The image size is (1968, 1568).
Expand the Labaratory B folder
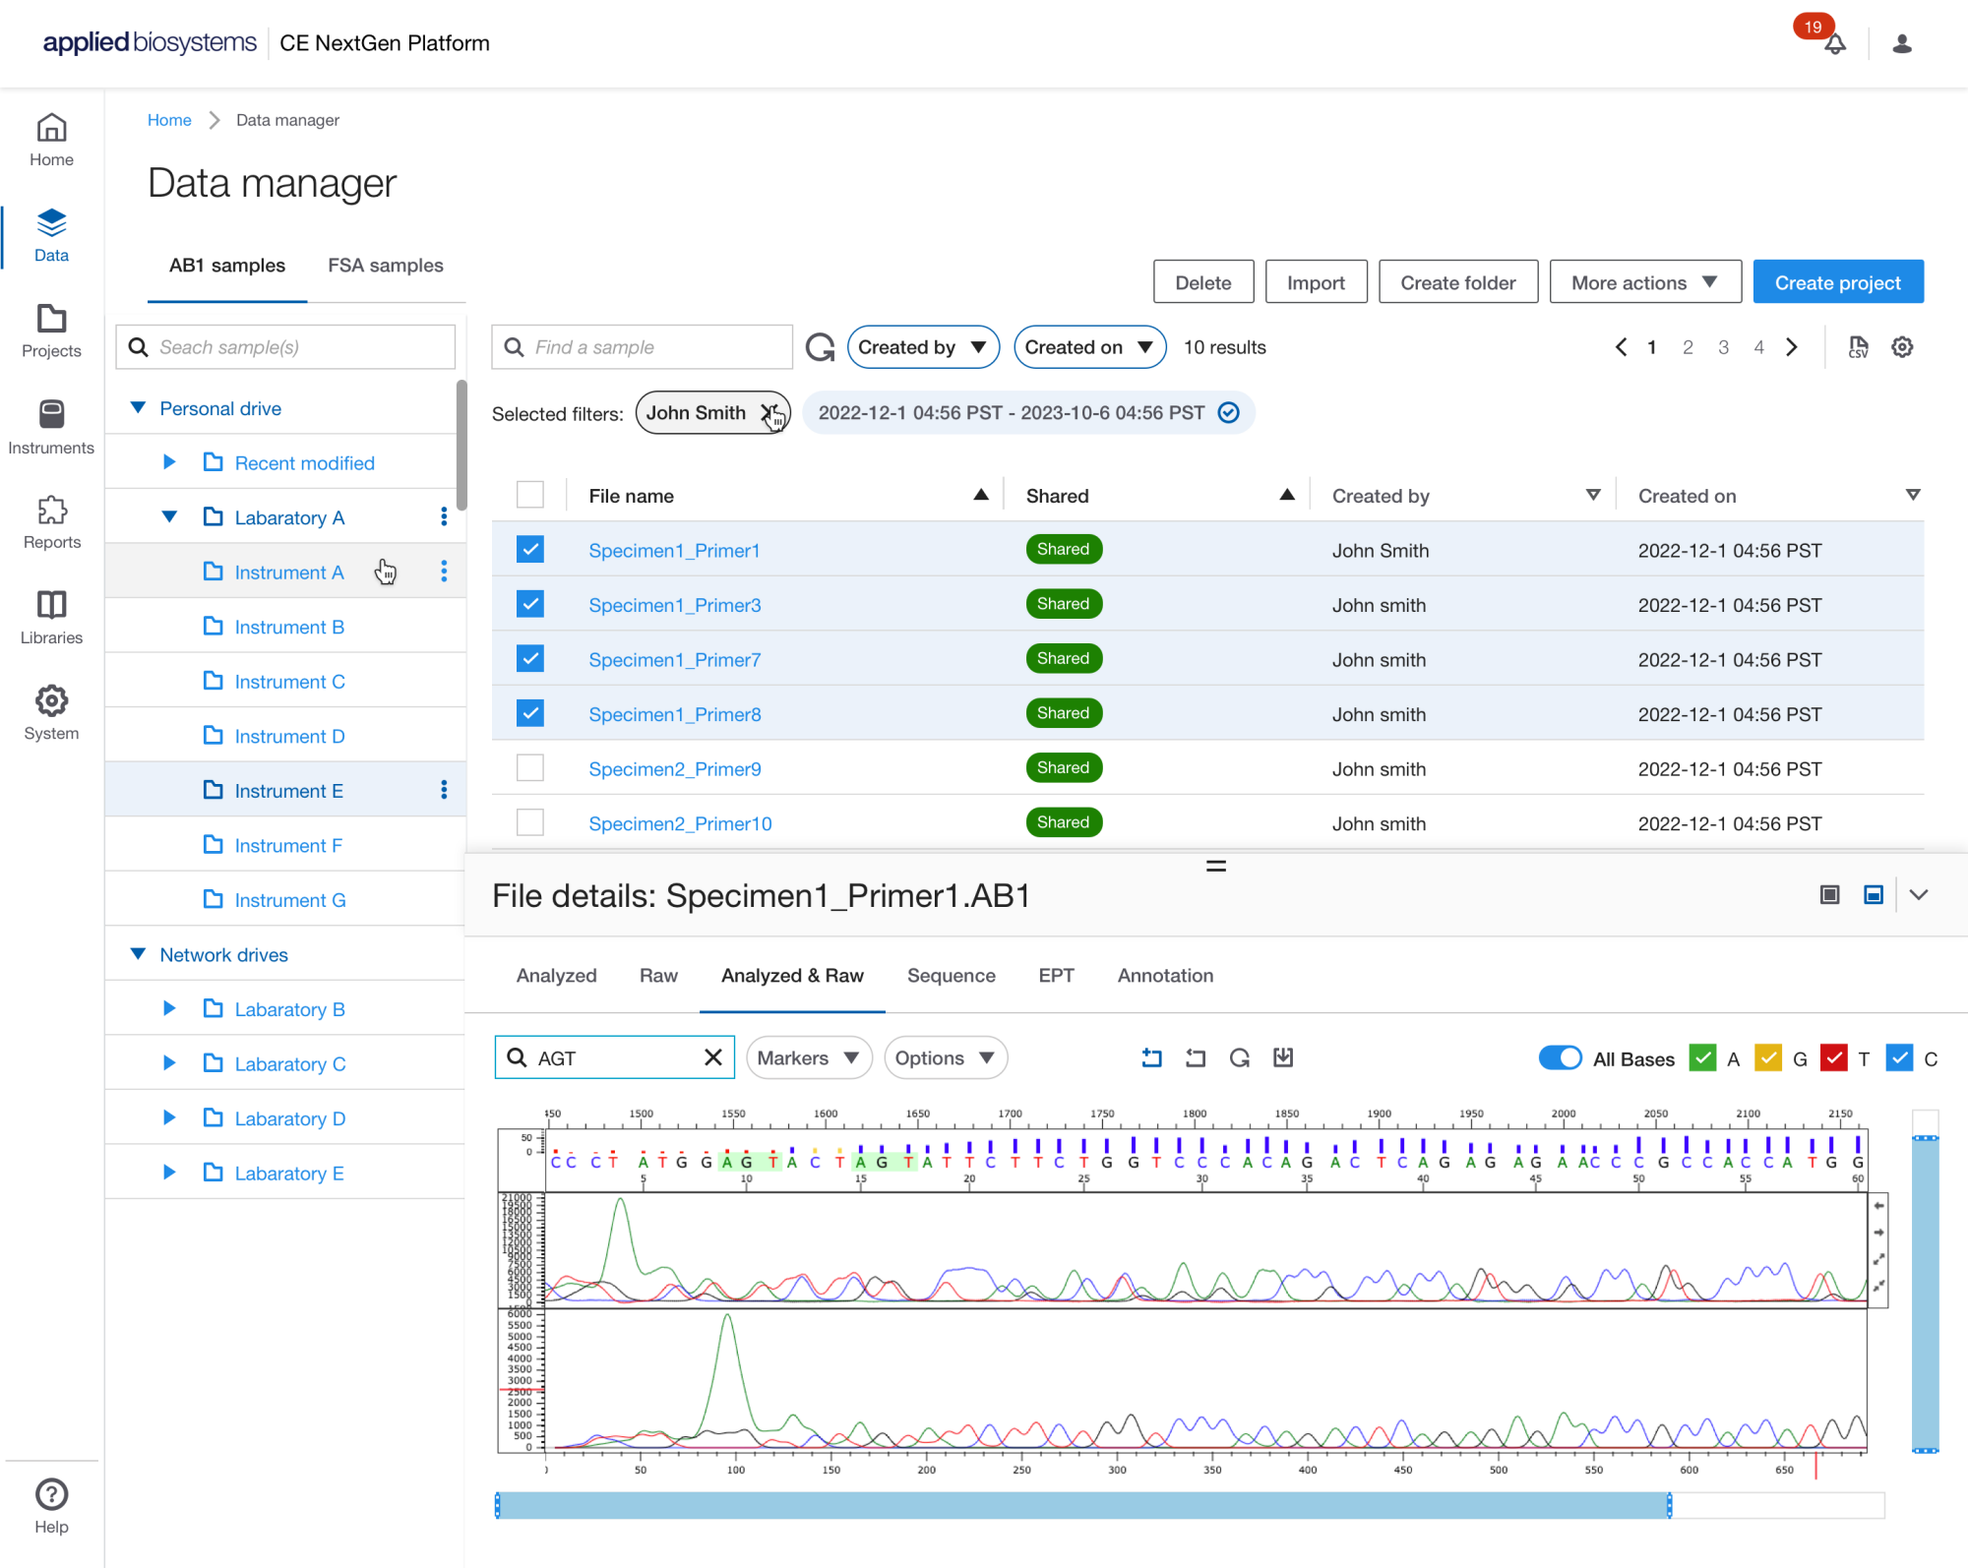[169, 1009]
